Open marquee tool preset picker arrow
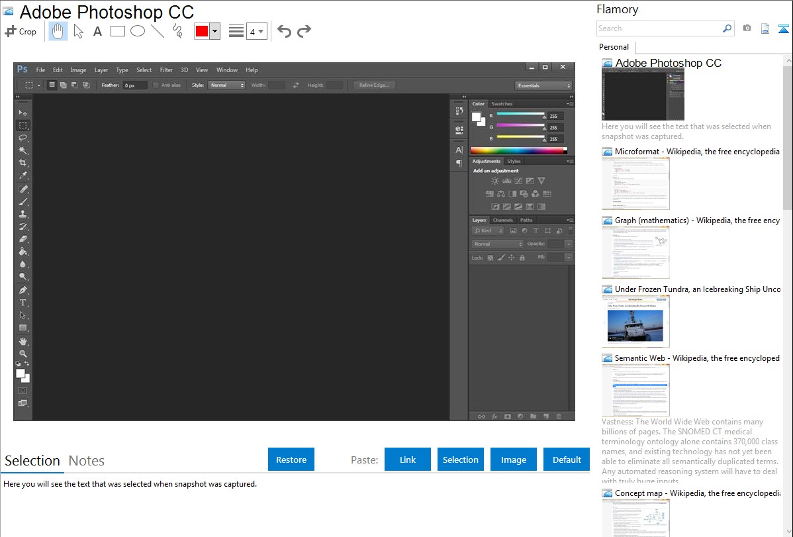The image size is (793, 537). 39,85
